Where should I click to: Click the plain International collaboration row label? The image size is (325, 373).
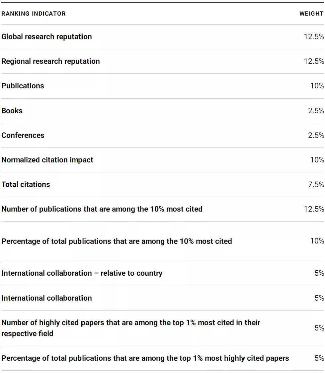coord(46,298)
